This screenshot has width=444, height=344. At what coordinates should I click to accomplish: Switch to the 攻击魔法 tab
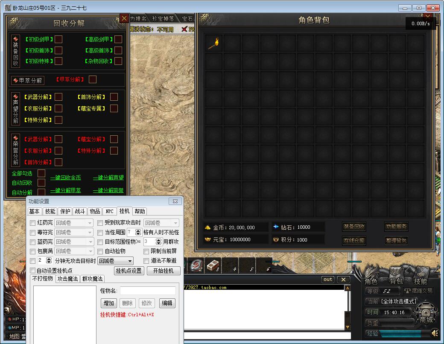(68, 279)
